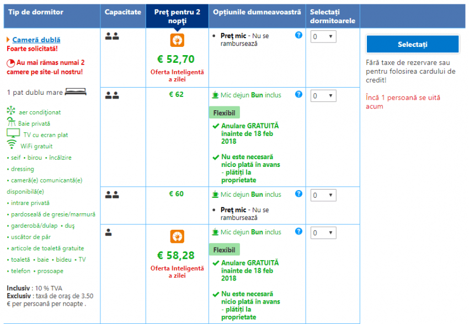This screenshot has width=469, height=324.
Task: Click help icon in the €62 row
Action: pyautogui.click(x=299, y=94)
